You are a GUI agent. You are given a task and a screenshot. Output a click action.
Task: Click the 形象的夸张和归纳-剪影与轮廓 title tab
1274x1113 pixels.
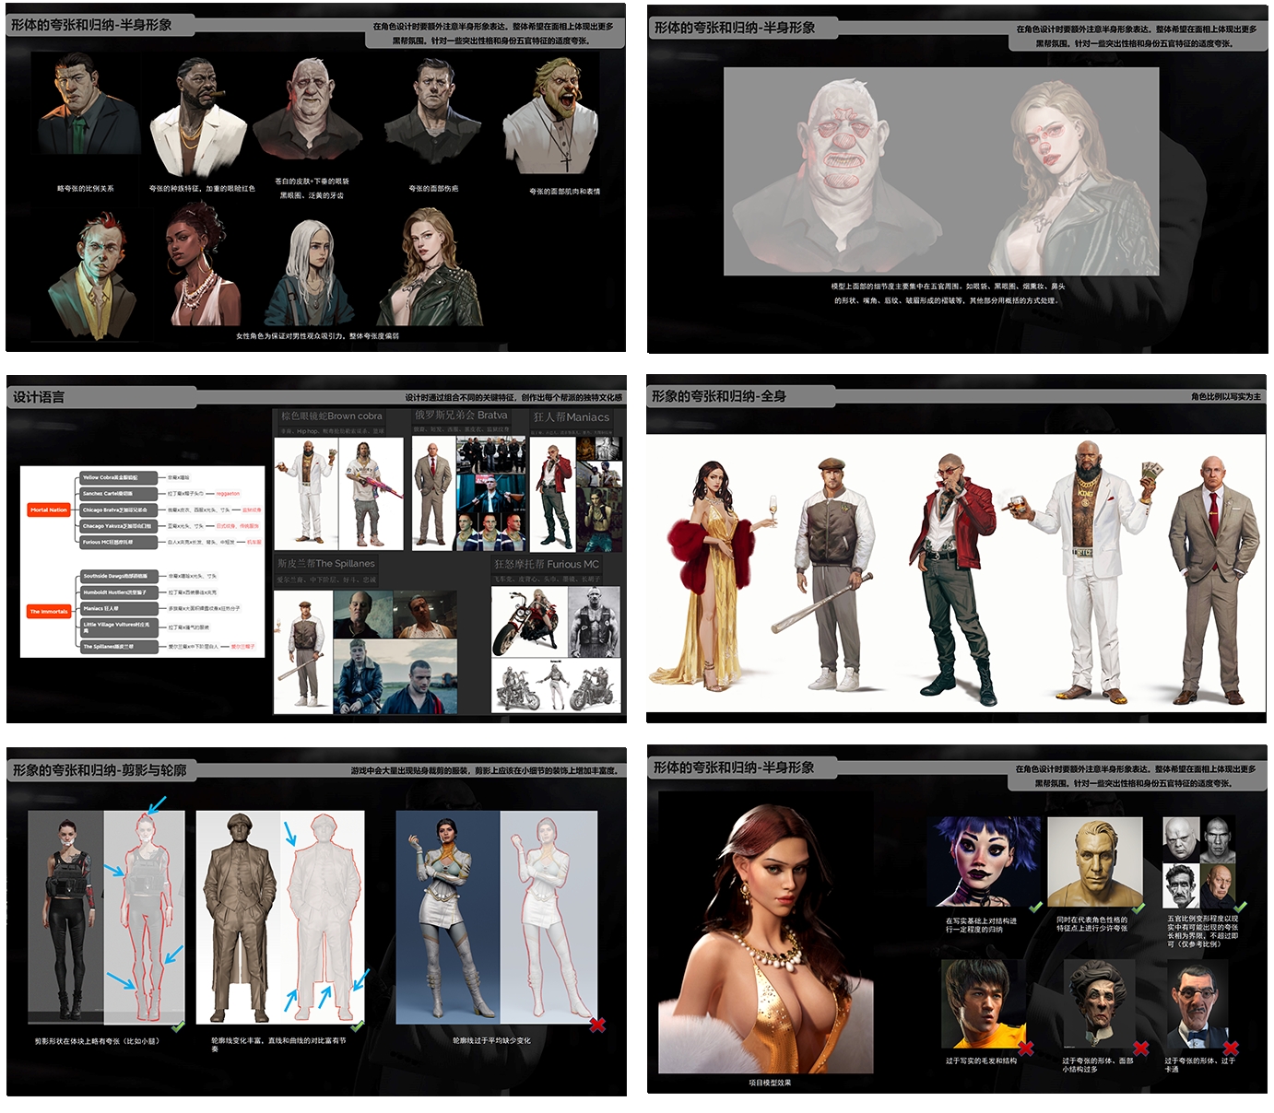[100, 770]
